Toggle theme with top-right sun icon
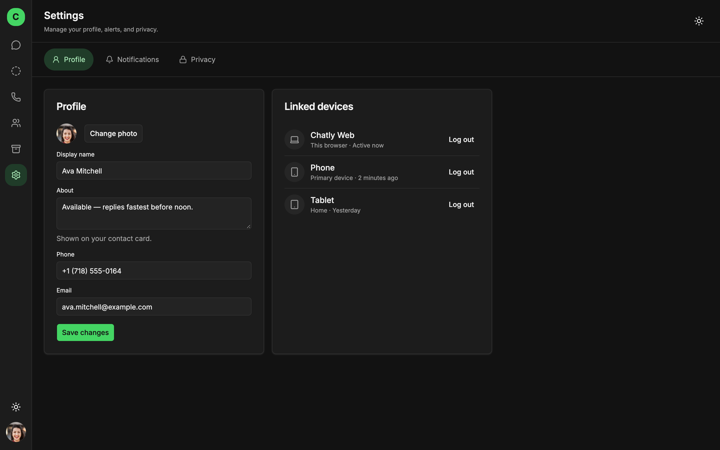The width and height of the screenshot is (720, 450). point(699,21)
